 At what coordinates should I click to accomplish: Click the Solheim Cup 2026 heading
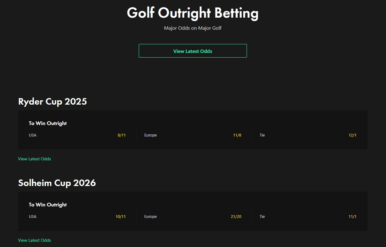click(x=57, y=183)
